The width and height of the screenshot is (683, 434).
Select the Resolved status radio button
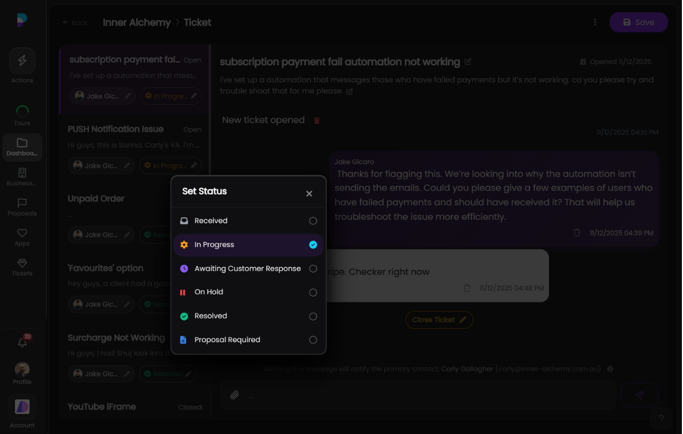313,316
